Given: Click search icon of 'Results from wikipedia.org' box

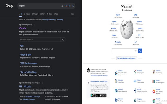Looking at the screenshot, I should (63, 40).
